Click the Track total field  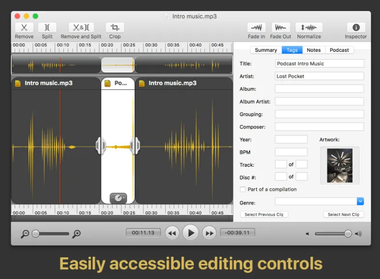(x=301, y=164)
